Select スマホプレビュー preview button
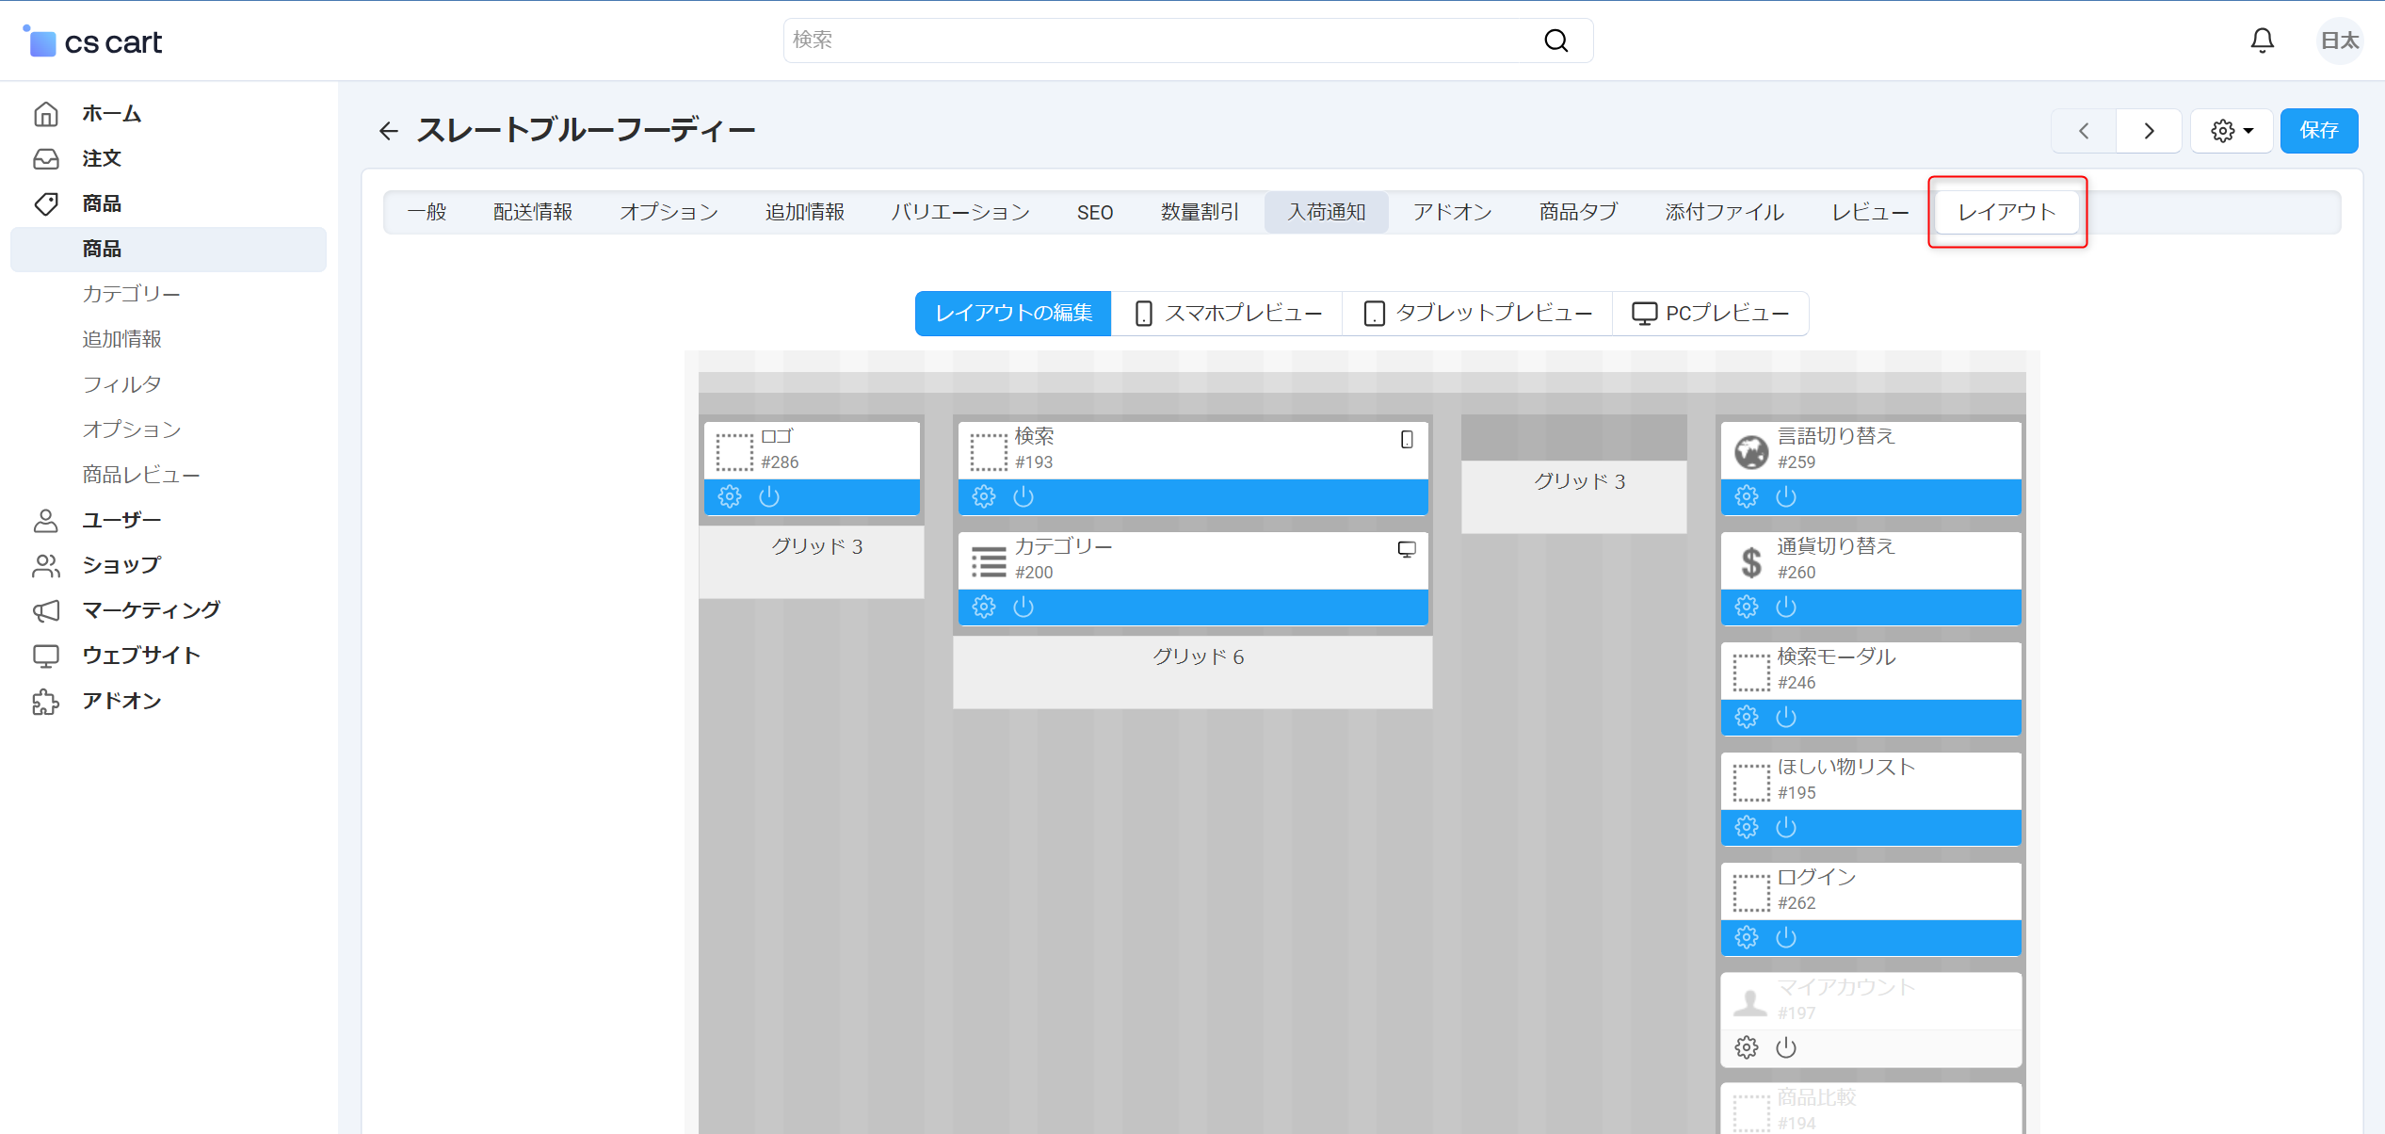This screenshot has height=1134, width=2385. (x=1228, y=314)
